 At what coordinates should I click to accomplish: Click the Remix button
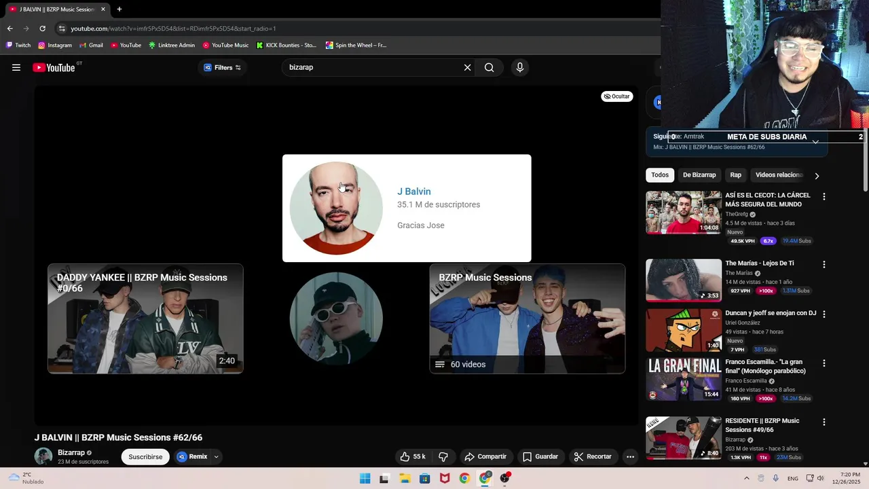pyautogui.click(x=192, y=456)
